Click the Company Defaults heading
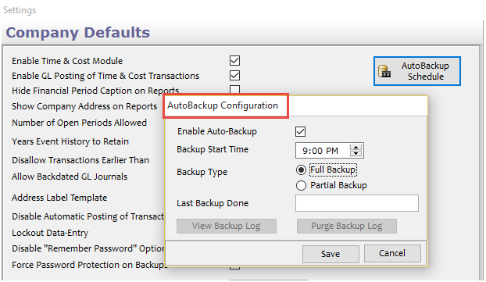 [78, 33]
